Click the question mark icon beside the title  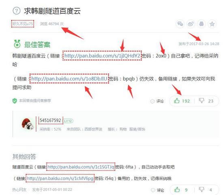click(17, 11)
